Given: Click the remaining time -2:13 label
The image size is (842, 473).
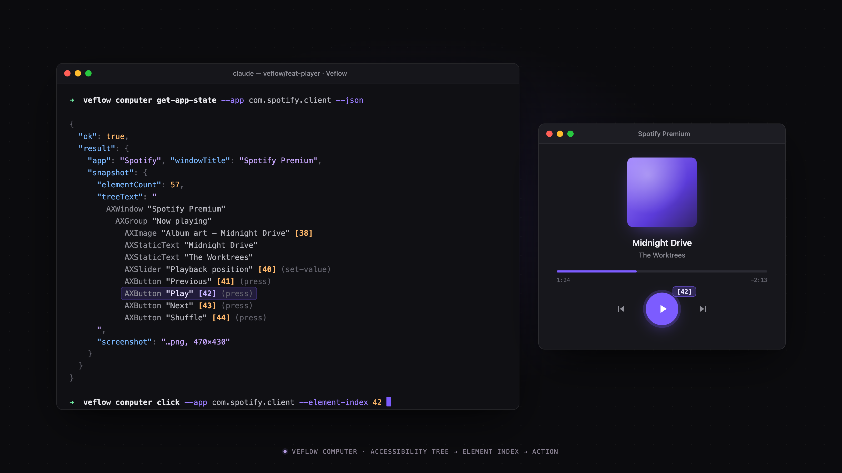Looking at the screenshot, I should [x=759, y=280].
